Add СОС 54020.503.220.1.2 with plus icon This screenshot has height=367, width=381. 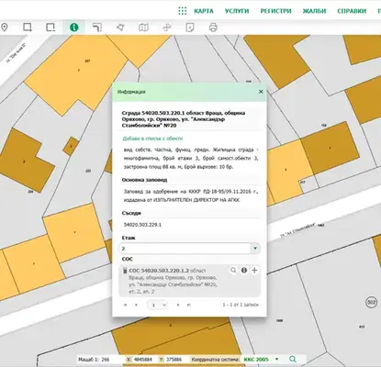pyautogui.click(x=254, y=271)
